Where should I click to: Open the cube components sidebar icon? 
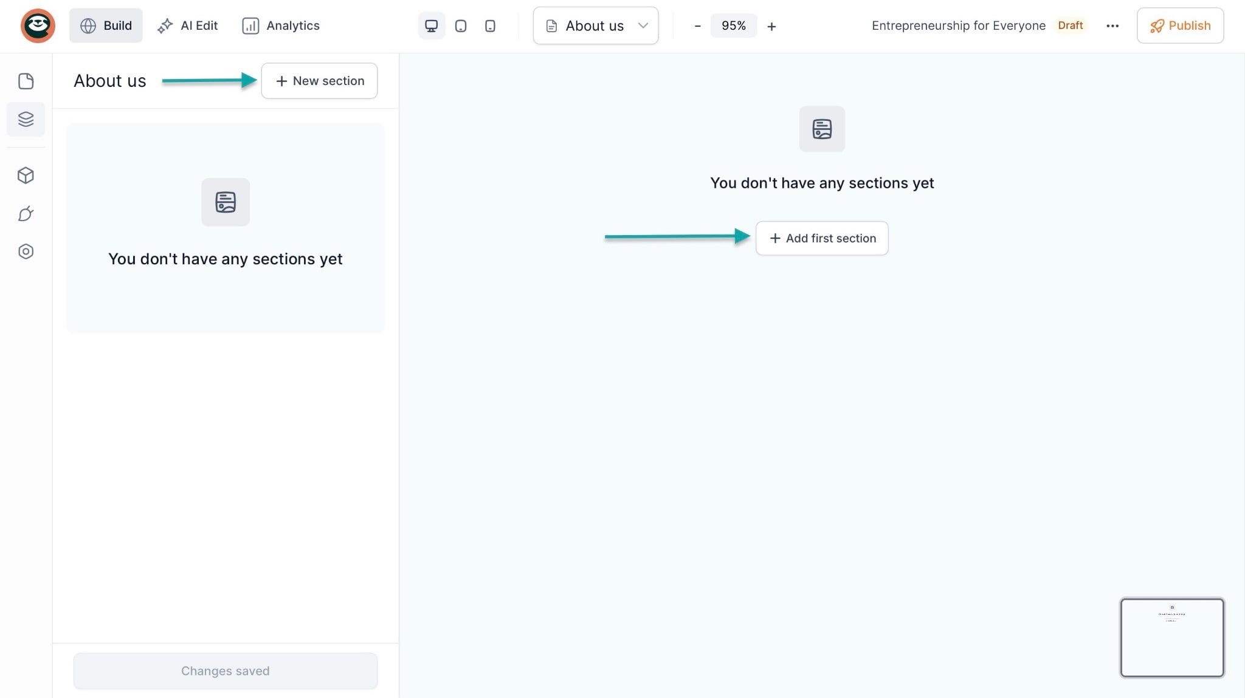(x=26, y=176)
